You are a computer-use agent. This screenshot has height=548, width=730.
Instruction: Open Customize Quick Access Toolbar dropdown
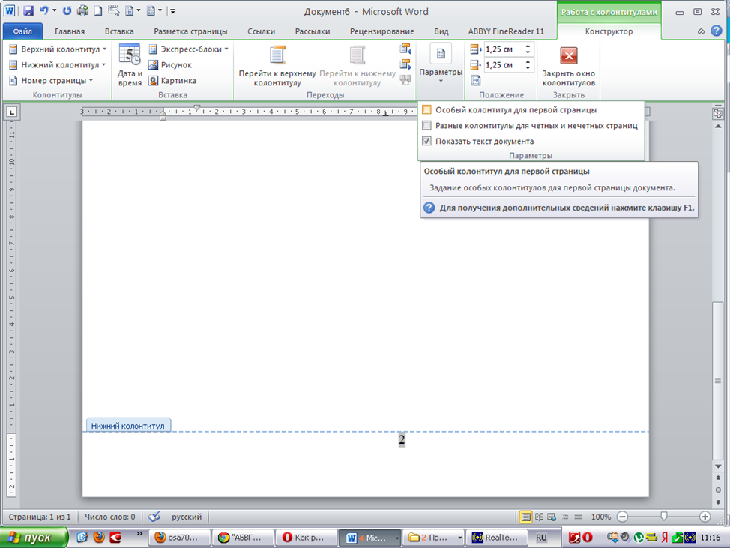point(172,11)
